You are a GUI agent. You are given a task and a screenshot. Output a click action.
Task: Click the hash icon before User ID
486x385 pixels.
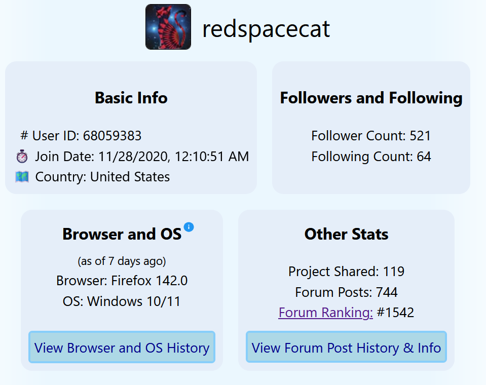pyautogui.click(x=24, y=136)
